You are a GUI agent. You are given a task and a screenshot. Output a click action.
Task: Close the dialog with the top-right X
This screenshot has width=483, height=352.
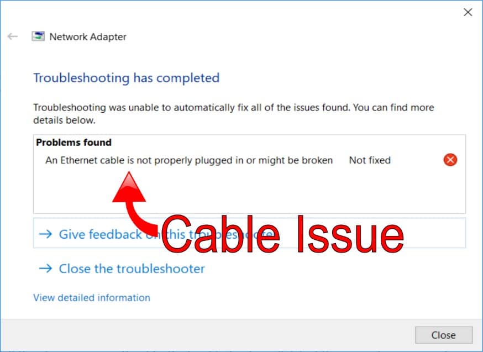point(468,12)
